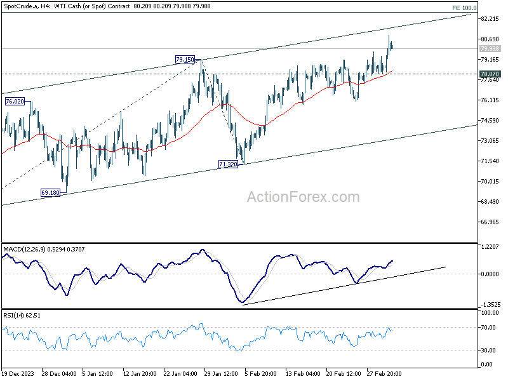Click the 5 Feb 20:00 time label
The height and width of the screenshot is (381, 508).
(x=261, y=373)
